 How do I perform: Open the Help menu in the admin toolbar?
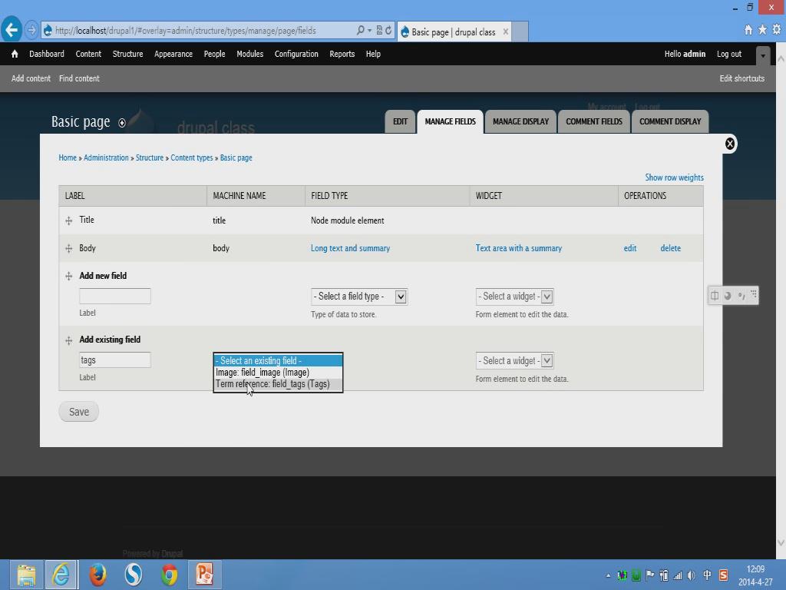tap(373, 54)
